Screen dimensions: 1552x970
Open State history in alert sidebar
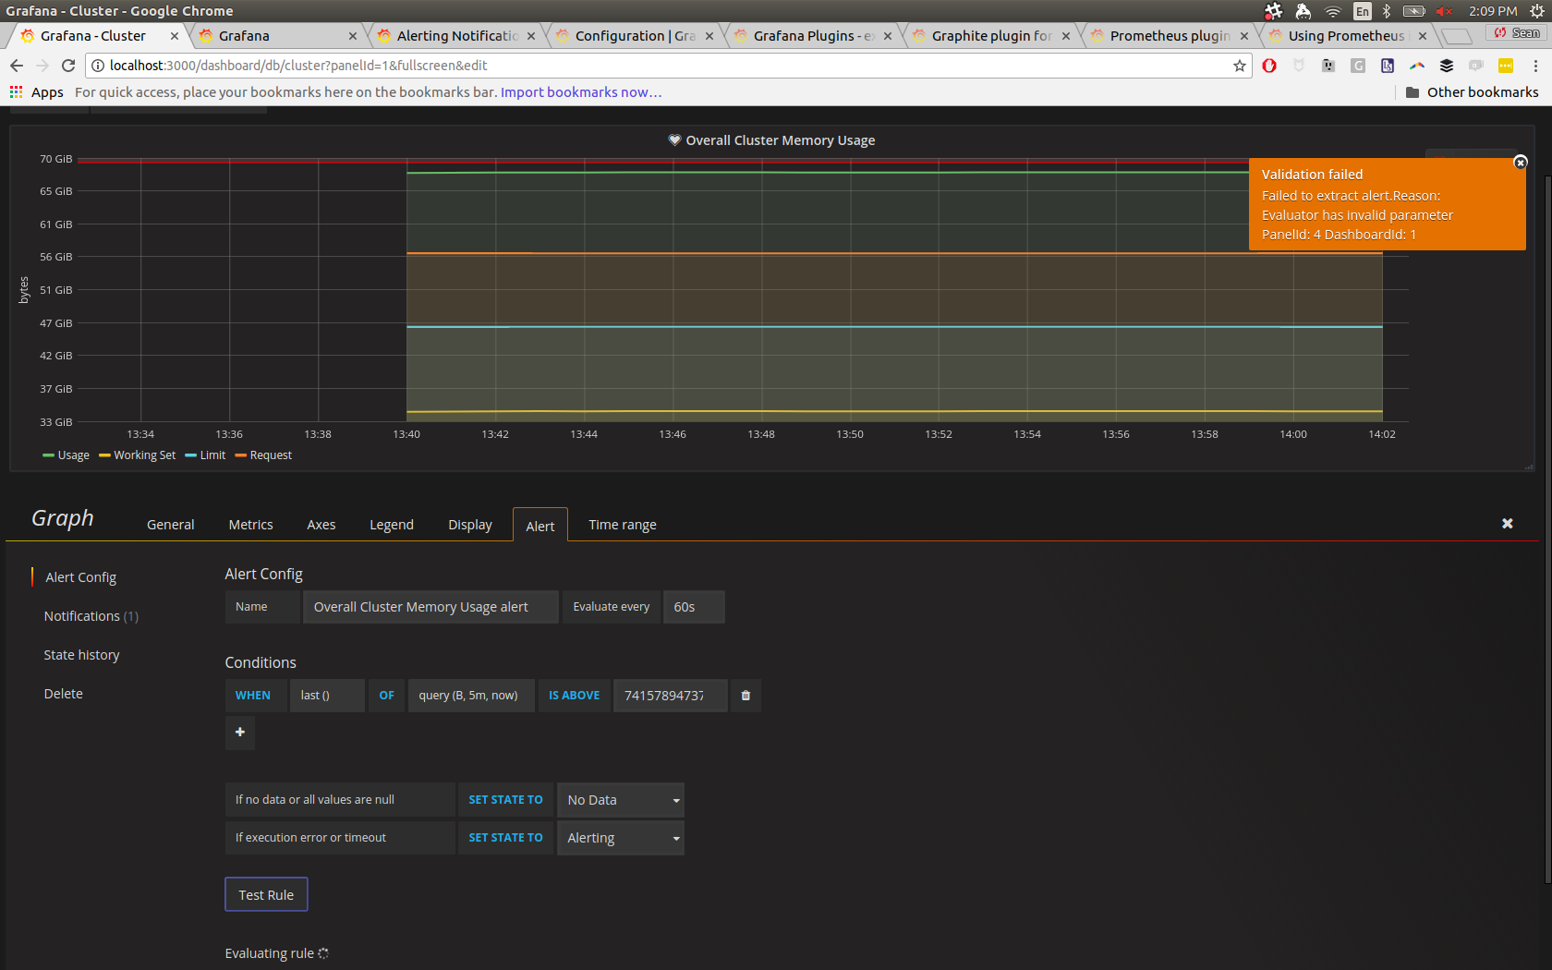[81, 655]
